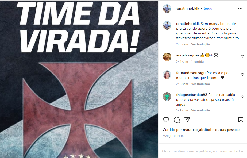Like angelasagoes's comment with the heart

coord(242,57)
